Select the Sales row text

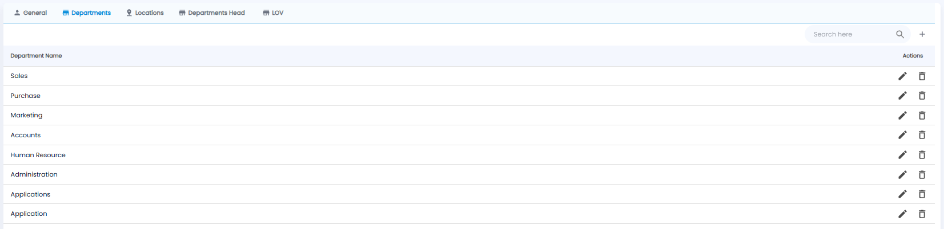[19, 76]
